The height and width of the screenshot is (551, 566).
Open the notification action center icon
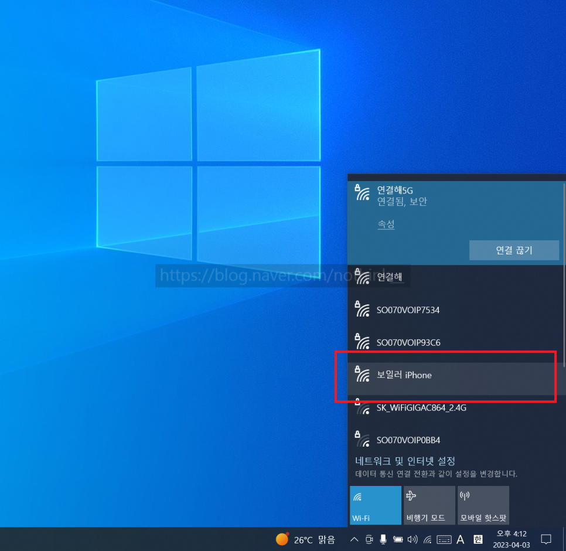point(545,539)
